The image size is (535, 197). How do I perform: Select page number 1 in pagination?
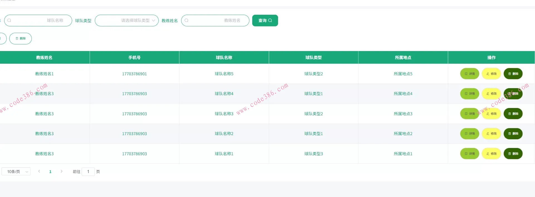[50, 172]
